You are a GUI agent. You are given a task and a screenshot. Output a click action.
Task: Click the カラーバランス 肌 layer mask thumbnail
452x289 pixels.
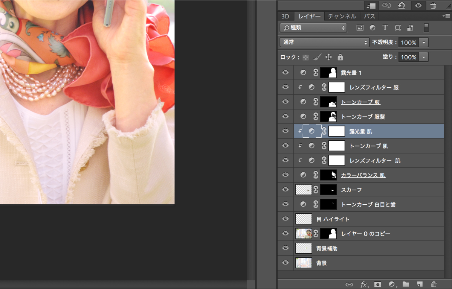(x=328, y=175)
